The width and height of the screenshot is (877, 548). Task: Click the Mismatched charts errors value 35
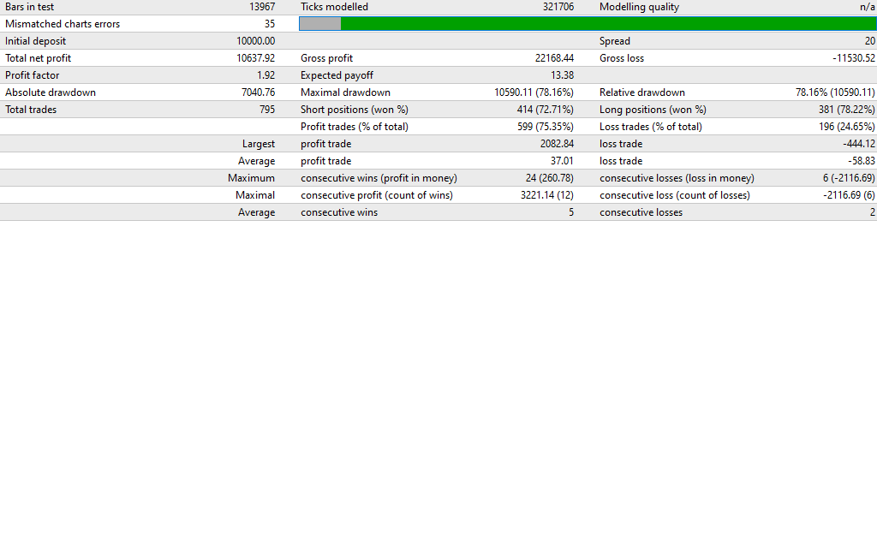[269, 24]
